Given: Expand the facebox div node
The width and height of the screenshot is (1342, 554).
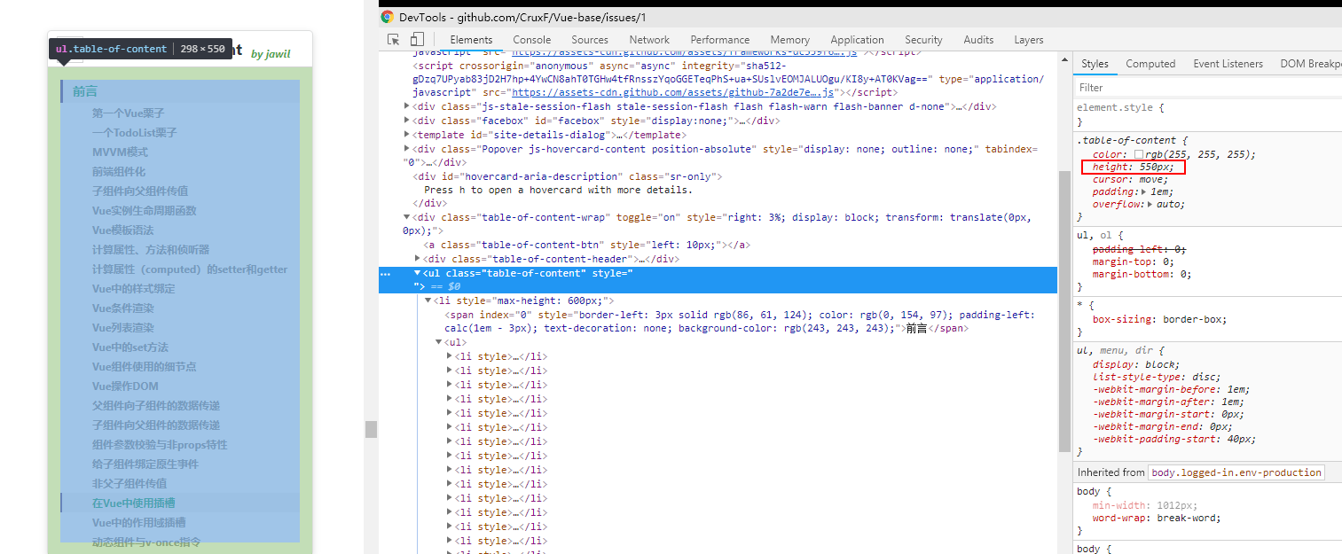Looking at the screenshot, I should pyautogui.click(x=407, y=121).
